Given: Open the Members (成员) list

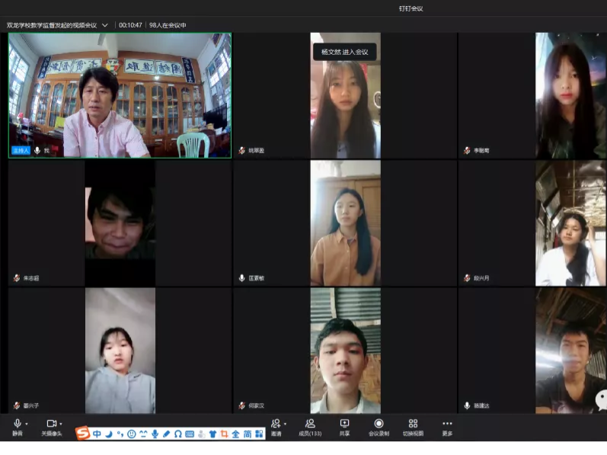Looking at the screenshot, I should [310, 424].
